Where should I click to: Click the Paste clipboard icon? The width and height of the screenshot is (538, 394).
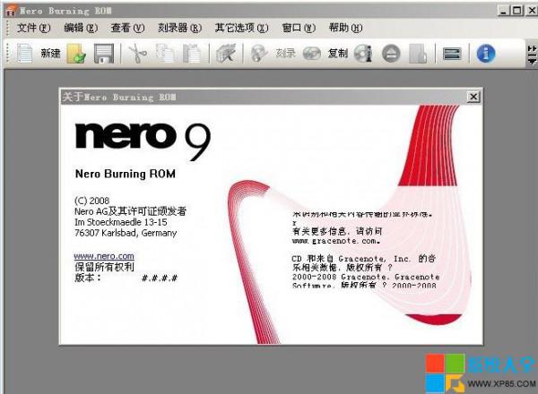tap(192, 54)
